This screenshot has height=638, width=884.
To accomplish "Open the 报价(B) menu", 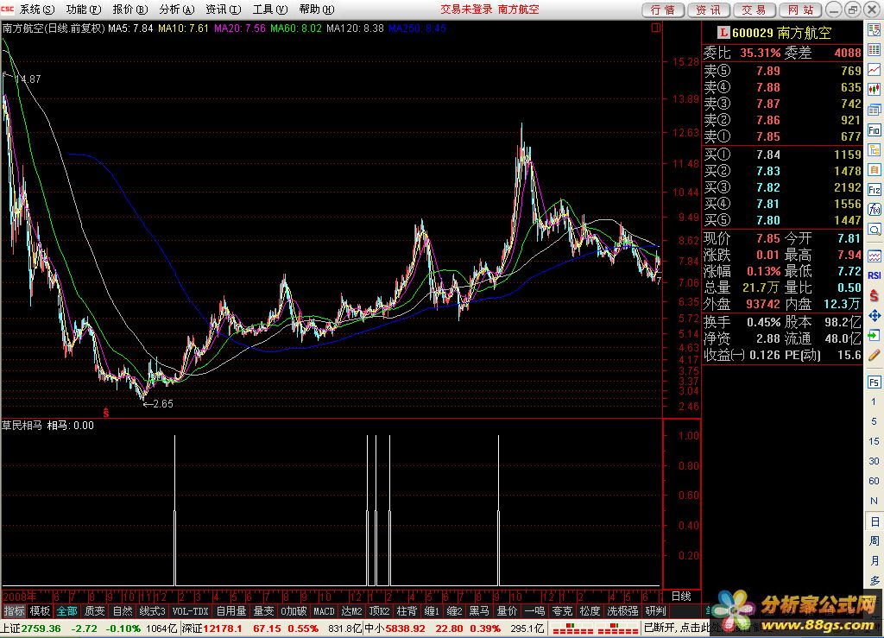I will click(x=130, y=9).
